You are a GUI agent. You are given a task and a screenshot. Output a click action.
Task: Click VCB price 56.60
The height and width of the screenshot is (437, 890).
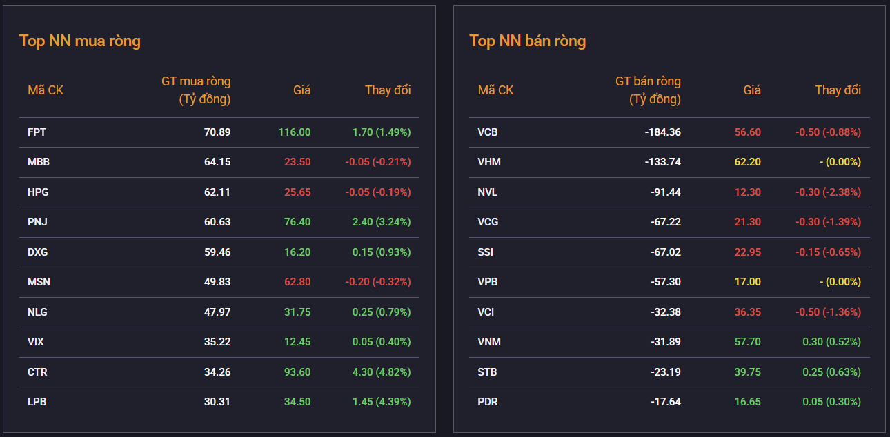(748, 132)
